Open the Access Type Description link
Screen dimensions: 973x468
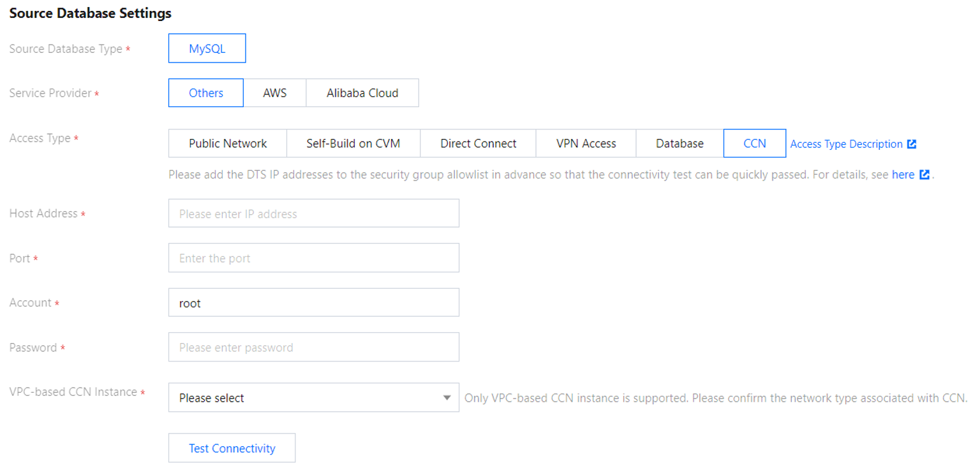click(x=846, y=144)
